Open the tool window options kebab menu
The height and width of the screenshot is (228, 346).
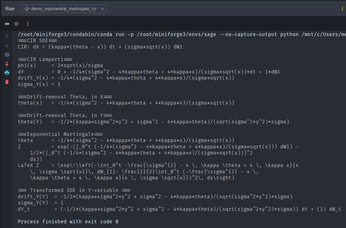pos(343,8)
